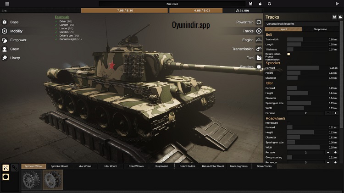Image resolution: width=344 pixels, height=193 pixels.
Task: Click the Tracks circle icon
Action: (x=259, y=31)
